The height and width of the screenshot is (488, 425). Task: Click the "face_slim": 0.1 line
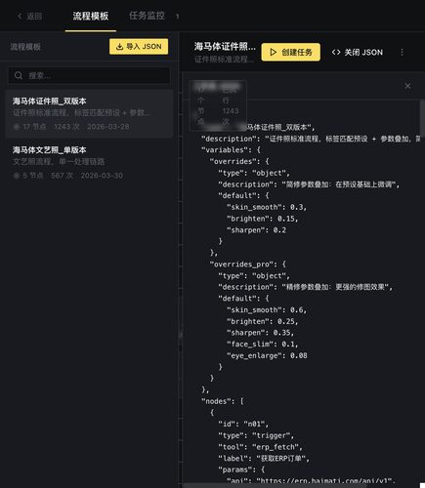point(263,344)
